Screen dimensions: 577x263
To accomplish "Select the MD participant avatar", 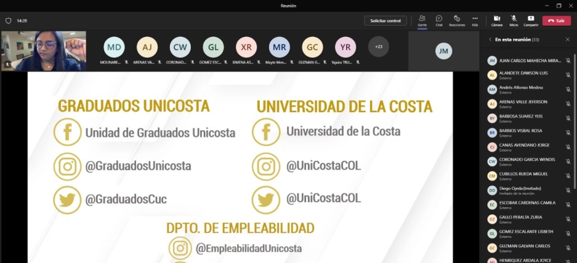I will tap(114, 47).
